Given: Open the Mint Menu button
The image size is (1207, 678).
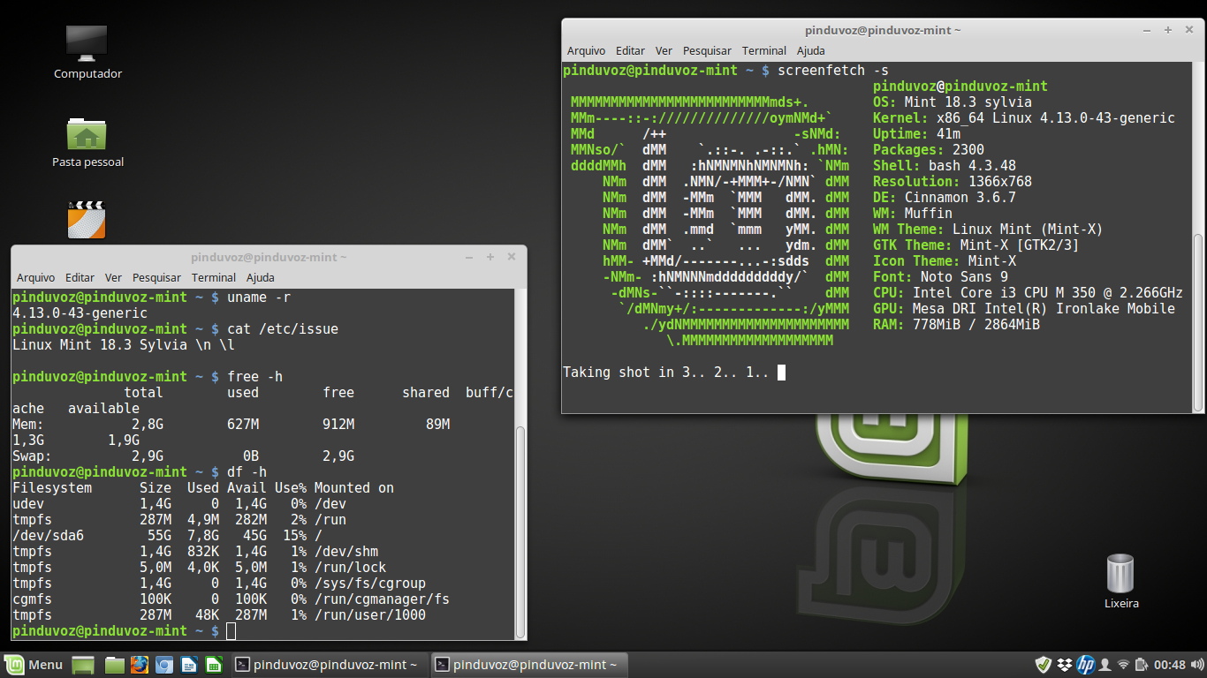Looking at the screenshot, I should [x=34, y=665].
